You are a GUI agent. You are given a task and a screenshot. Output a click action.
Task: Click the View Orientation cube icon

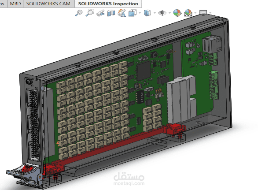tap(133, 13)
